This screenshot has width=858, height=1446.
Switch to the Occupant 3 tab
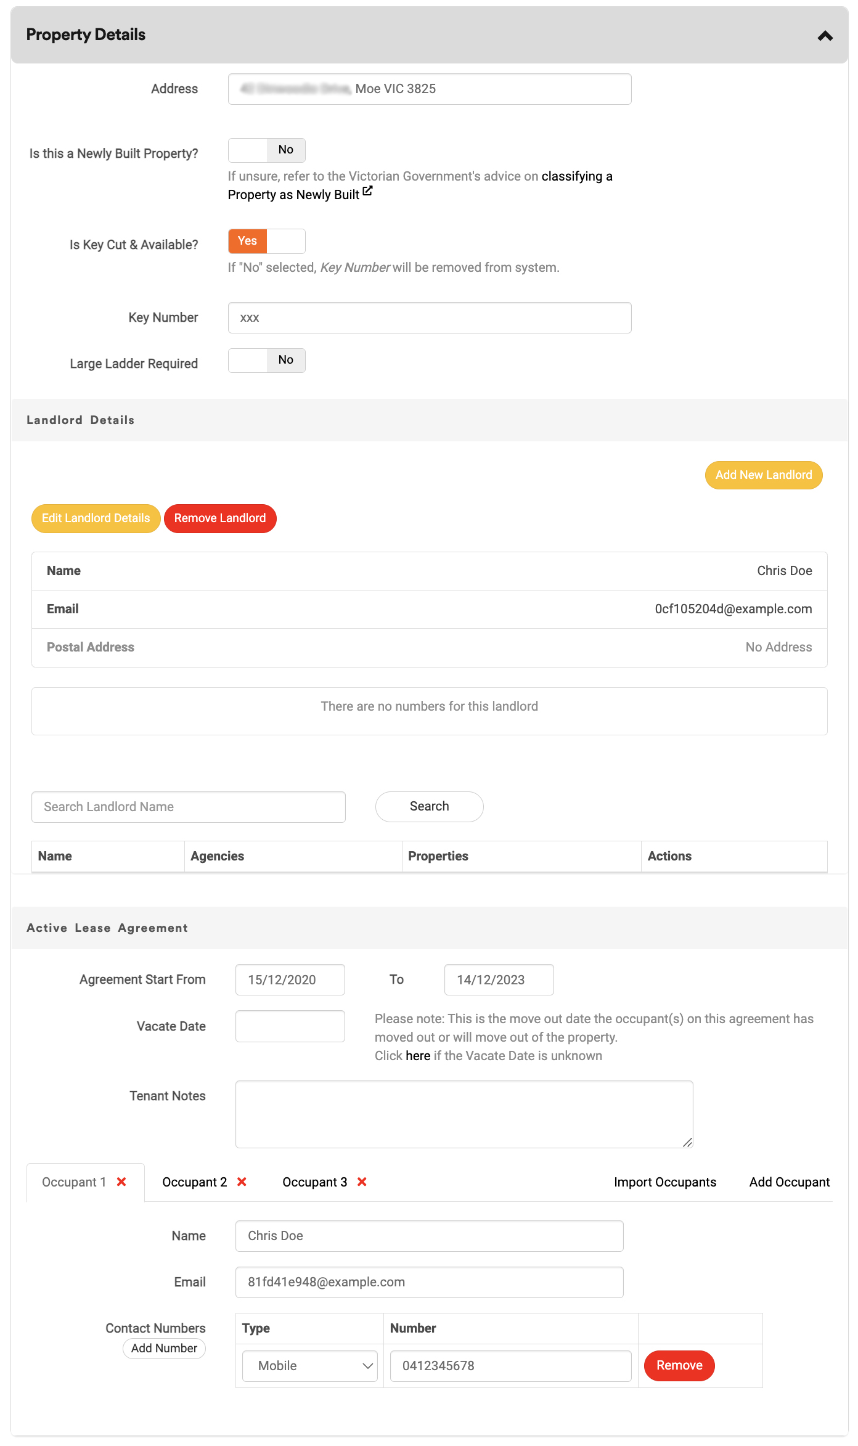tap(314, 1182)
